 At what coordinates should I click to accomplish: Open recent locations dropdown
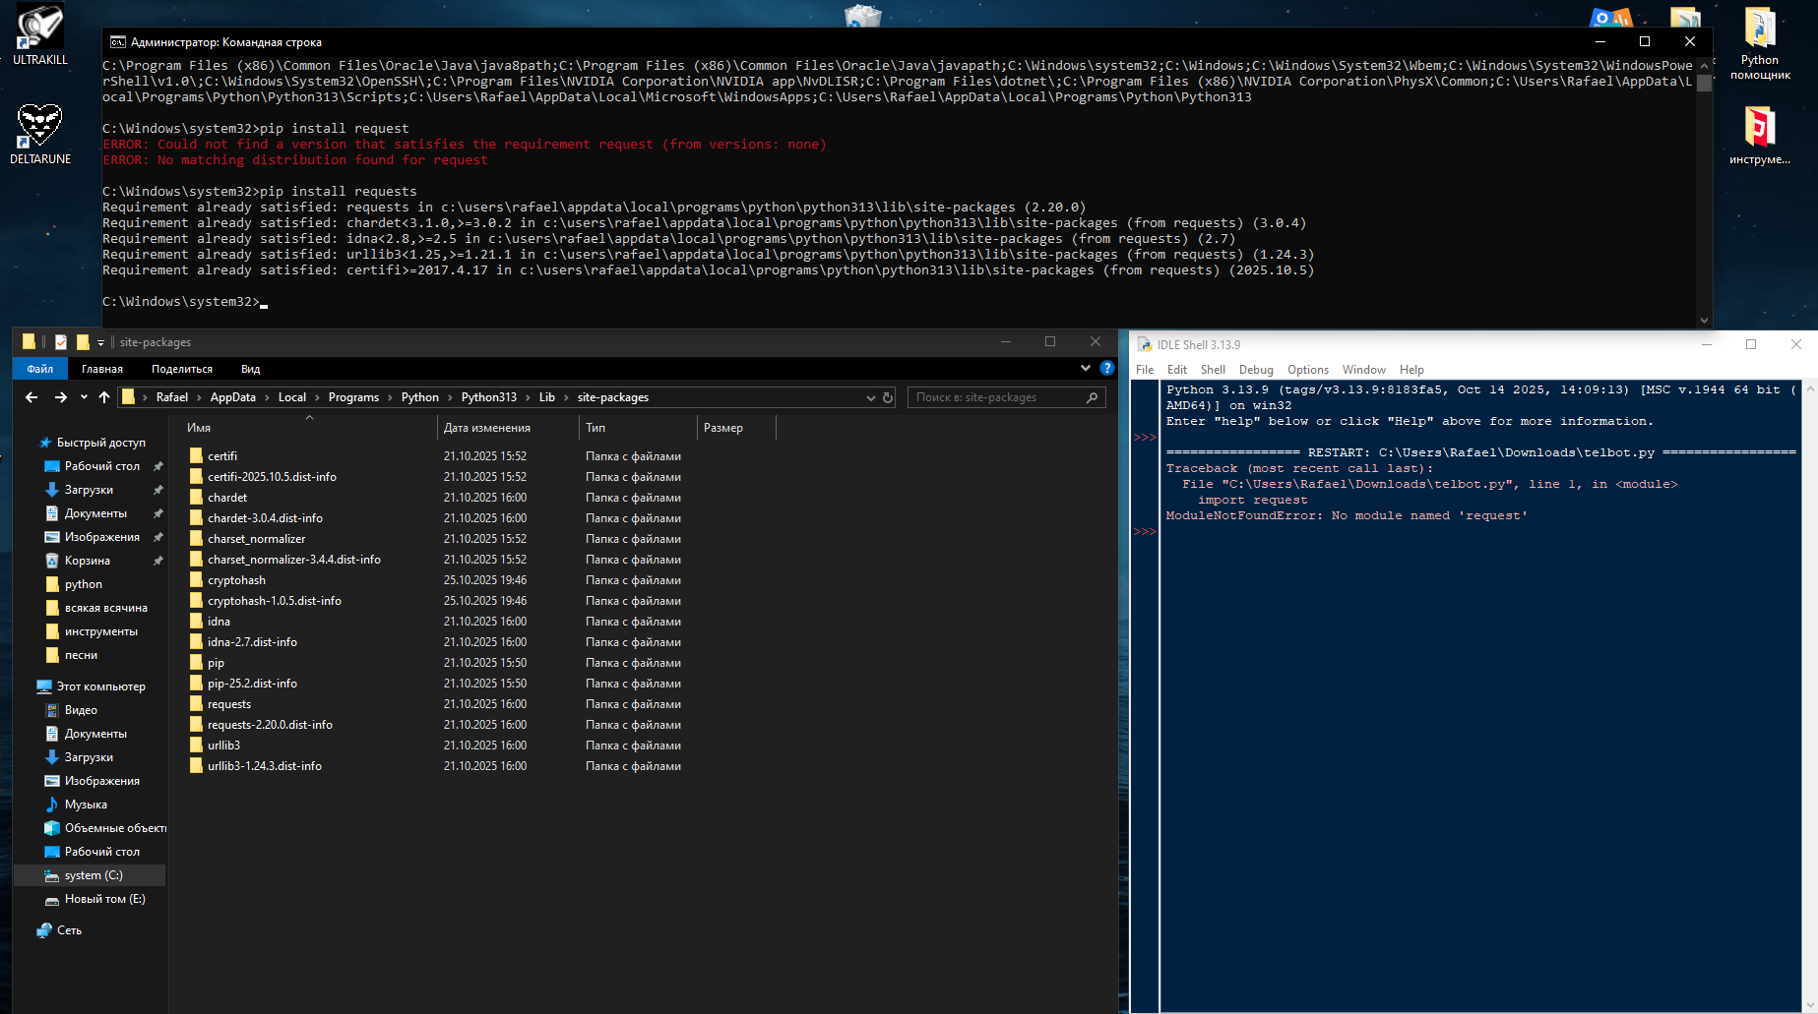click(x=84, y=397)
